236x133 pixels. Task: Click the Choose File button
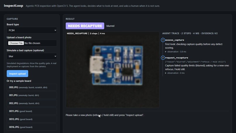coord(16,43)
